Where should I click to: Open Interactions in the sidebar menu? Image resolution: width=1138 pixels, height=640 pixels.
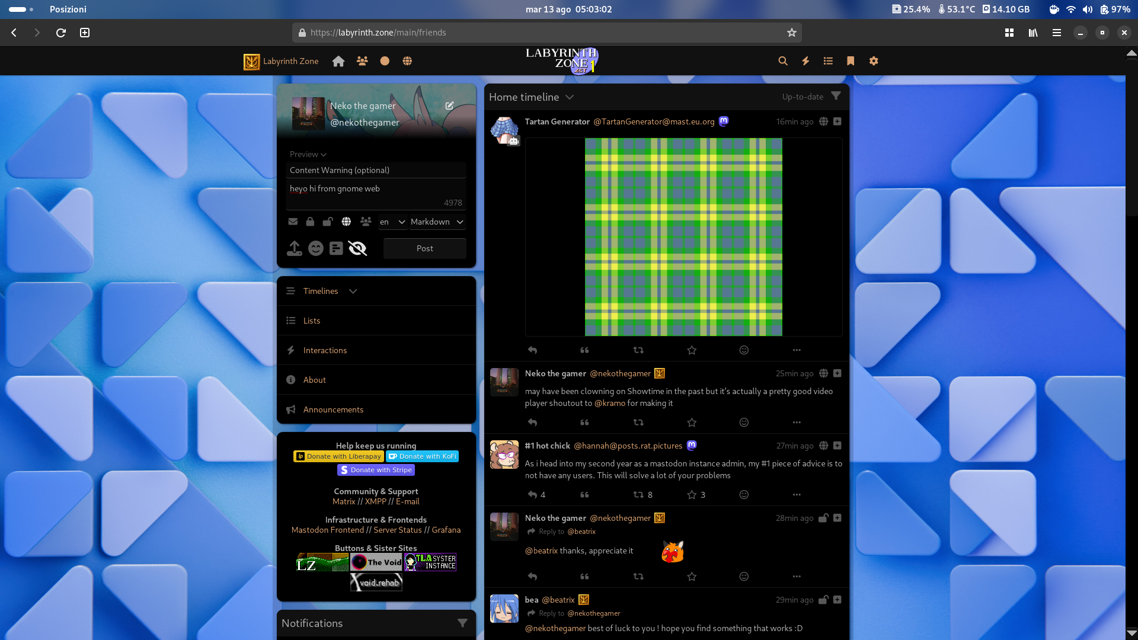pos(325,350)
